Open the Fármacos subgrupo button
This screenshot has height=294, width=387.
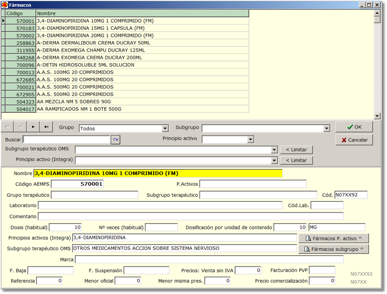334,249
